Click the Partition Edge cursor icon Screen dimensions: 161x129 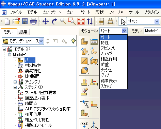pyautogui.click(x=84, y=104)
